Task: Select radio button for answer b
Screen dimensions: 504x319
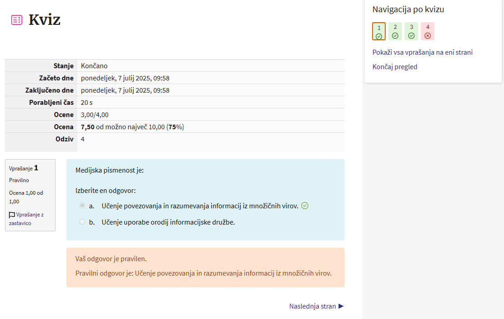Action: tap(82, 222)
